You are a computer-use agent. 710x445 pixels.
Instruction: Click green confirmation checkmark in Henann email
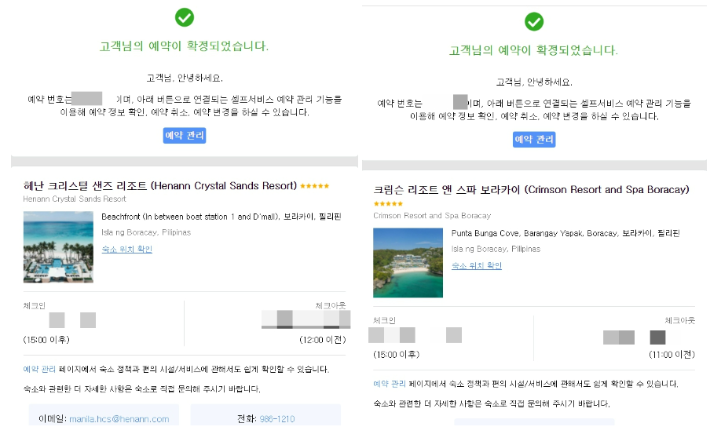(185, 17)
